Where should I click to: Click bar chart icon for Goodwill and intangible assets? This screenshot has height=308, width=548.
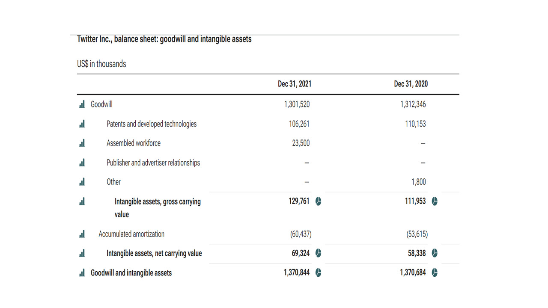(x=82, y=273)
